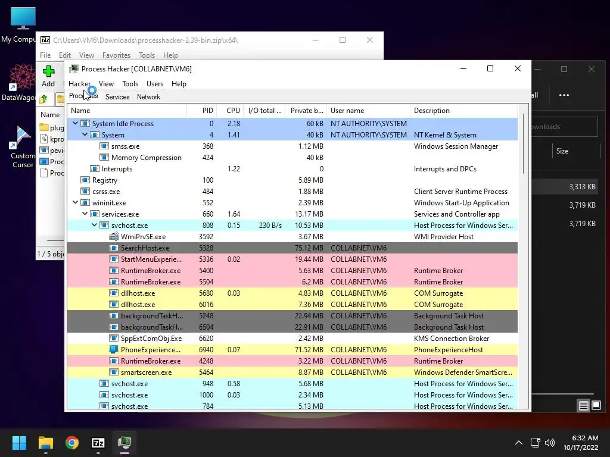Select RuntimeBroker.exe with PID 4248
Image resolution: width=610 pixels, height=457 pixels.
click(x=292, y=361)
